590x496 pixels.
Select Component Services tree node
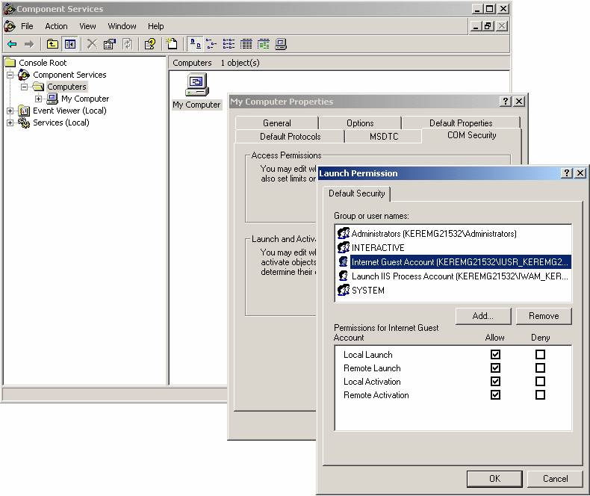69,75
